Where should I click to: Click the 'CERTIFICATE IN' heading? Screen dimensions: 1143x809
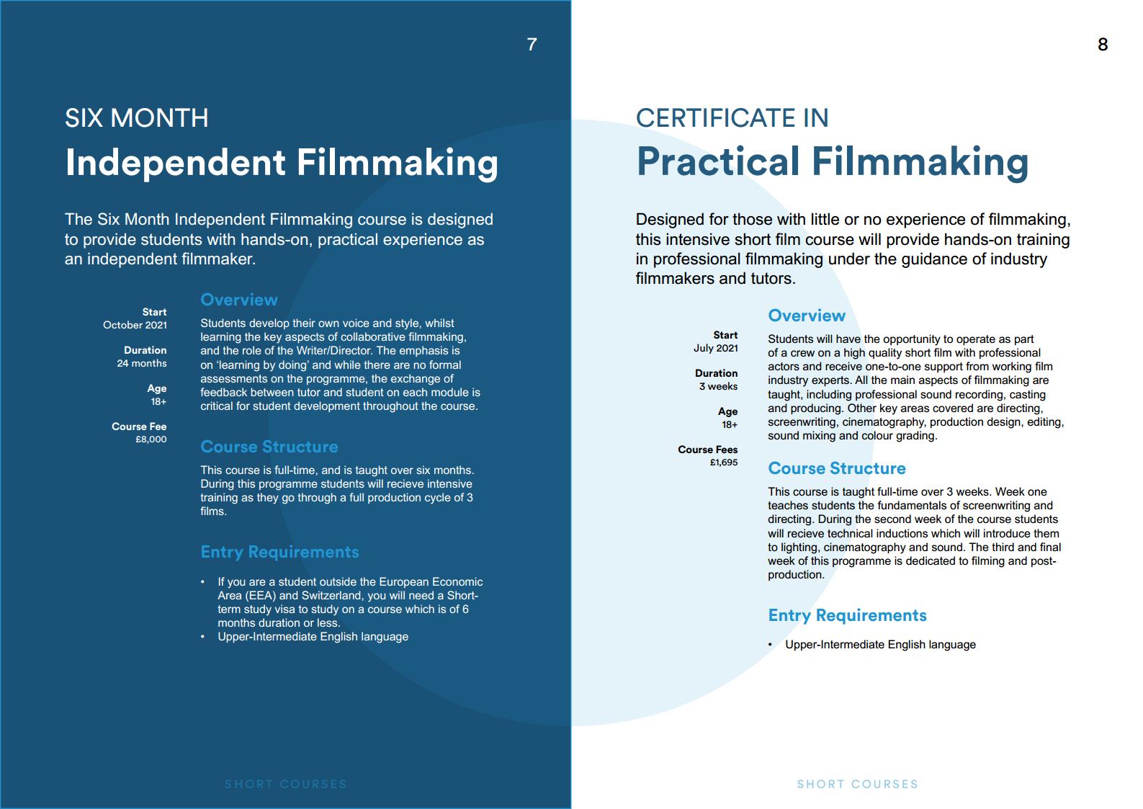732,118
